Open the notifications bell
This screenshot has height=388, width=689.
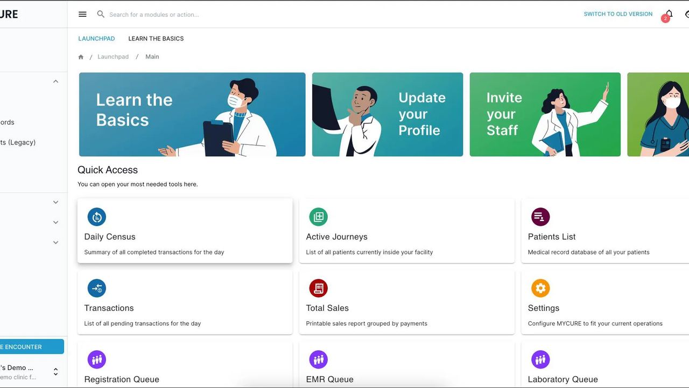tap(669, 14)
